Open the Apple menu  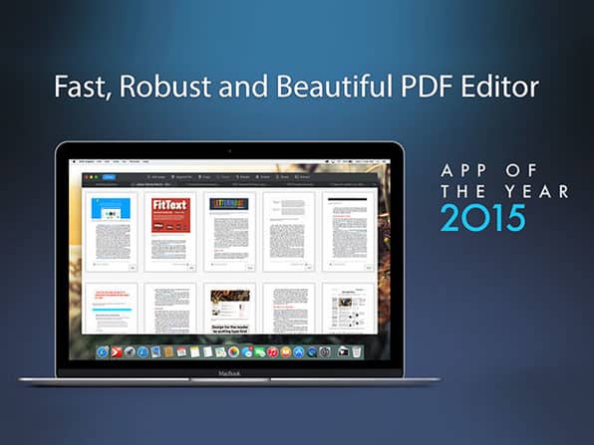coord(74,161)
